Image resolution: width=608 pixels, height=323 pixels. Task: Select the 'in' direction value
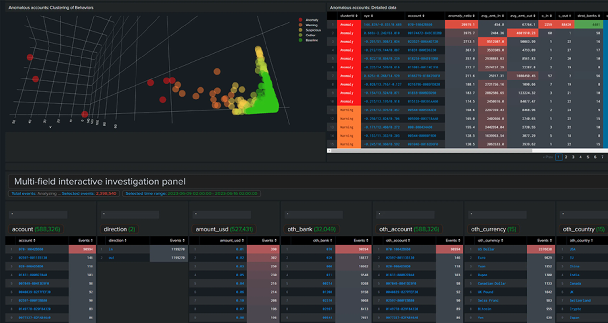click(111, 249)
